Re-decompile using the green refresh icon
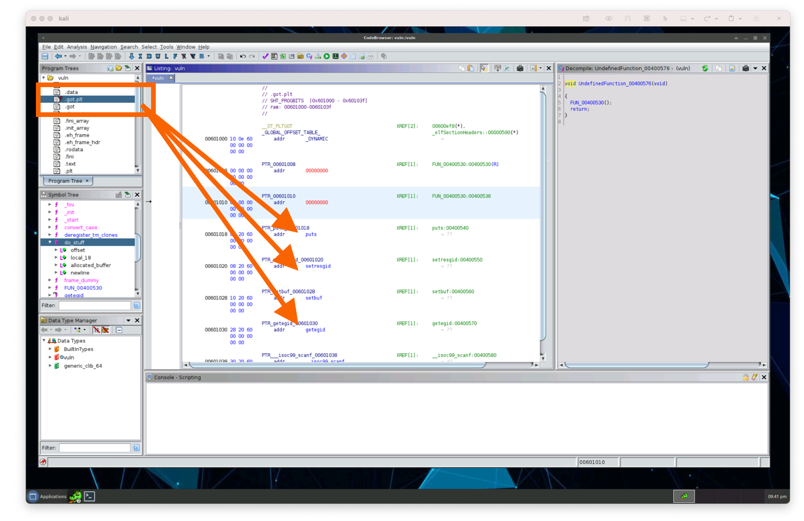Screen dimensions: 804x521 click(x=705, y=69)
